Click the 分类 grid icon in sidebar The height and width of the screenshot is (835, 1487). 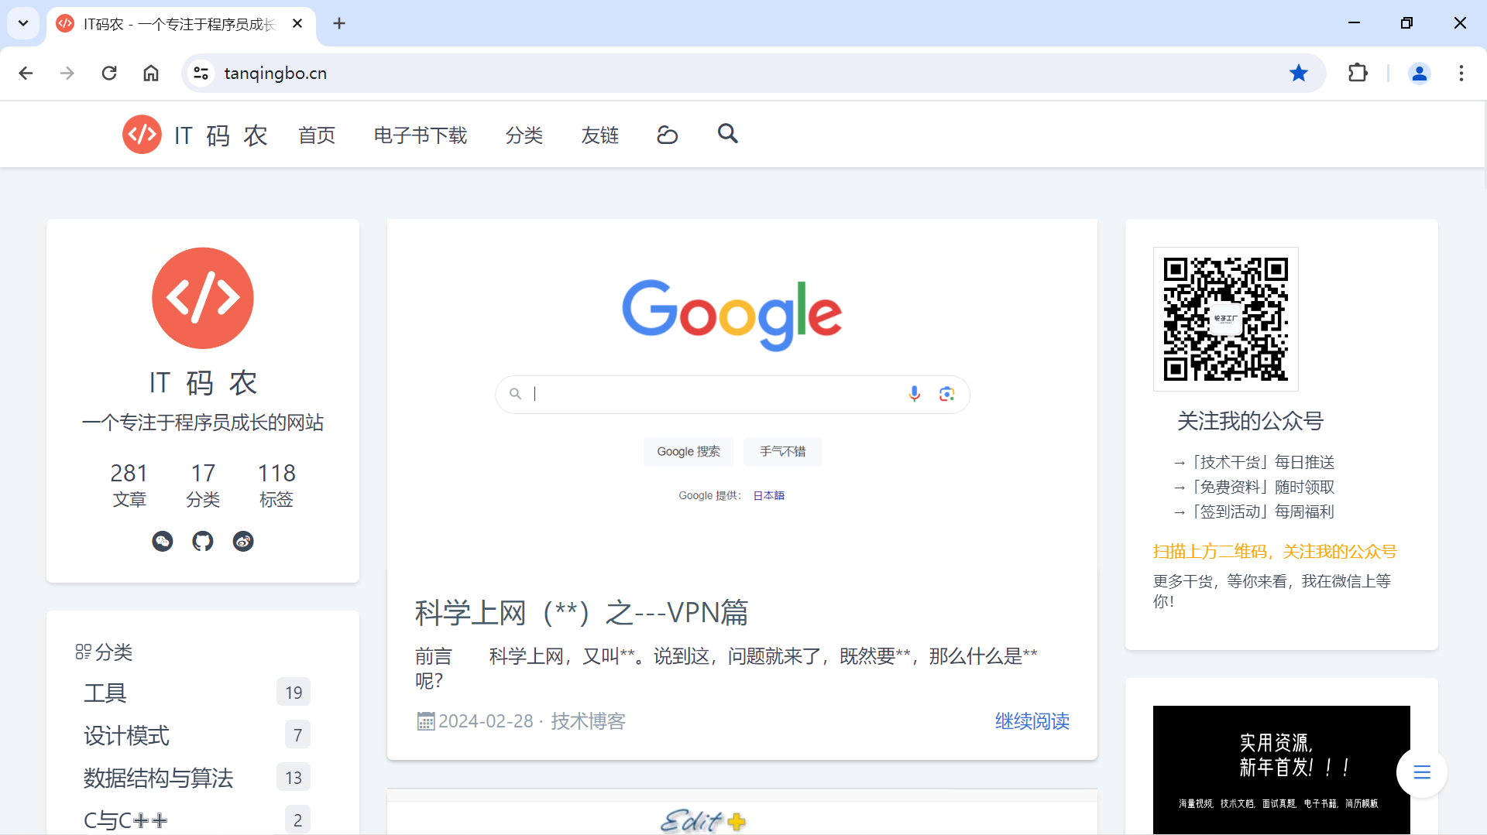pos(83,652)
